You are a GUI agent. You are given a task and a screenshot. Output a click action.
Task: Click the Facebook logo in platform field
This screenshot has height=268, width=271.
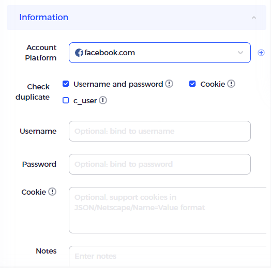pos(79,53)
